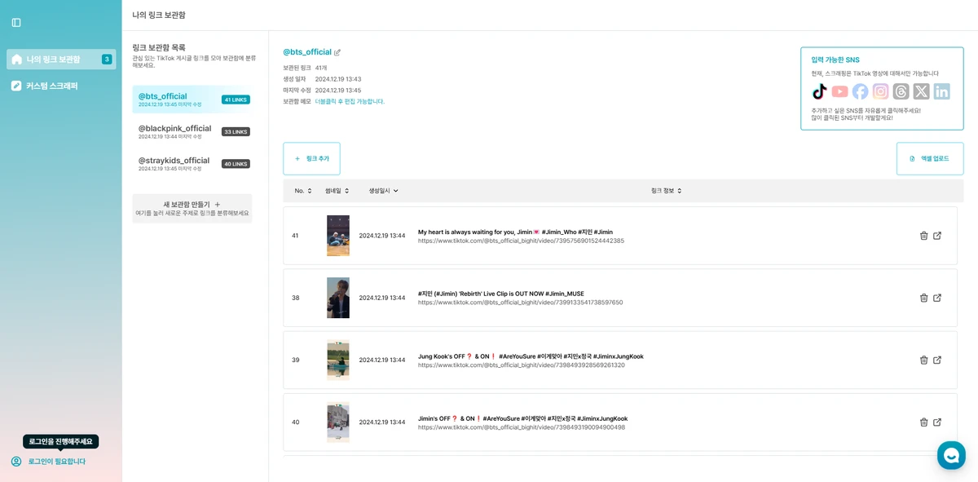Click the badge showing 3 in sidebar
This screenshot has height=482, width=978.
(x=107, y=60)
